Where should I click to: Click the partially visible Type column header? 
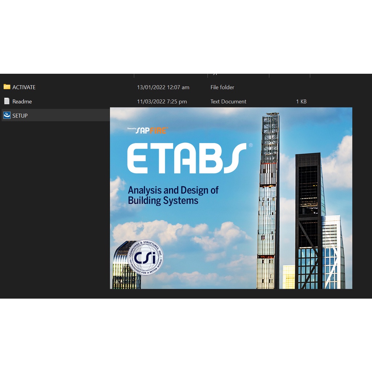coord(215,74)
